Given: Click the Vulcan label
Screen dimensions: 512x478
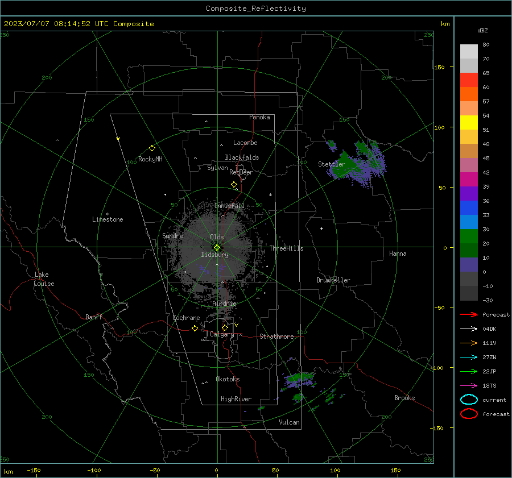Looking at the screenshot, I should (x=289, y=422).
